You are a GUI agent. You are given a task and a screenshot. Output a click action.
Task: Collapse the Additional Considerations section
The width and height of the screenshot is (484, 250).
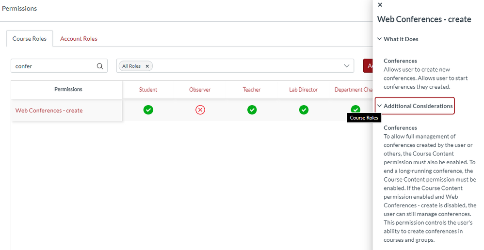pos(415,106)
